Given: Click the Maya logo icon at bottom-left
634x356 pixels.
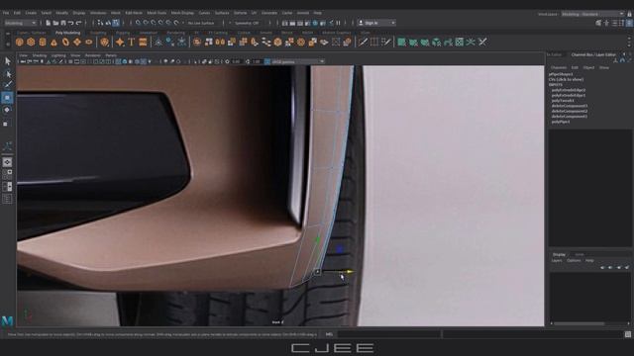Looking at the screenshot, I should point(7,320).
